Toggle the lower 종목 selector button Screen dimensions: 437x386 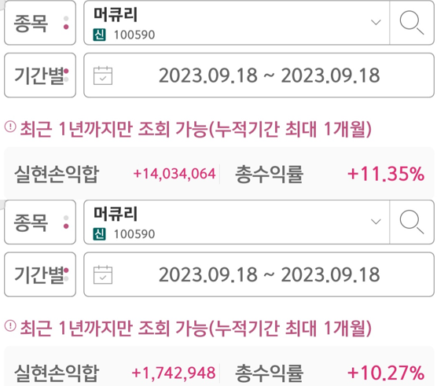pos(40,222)
